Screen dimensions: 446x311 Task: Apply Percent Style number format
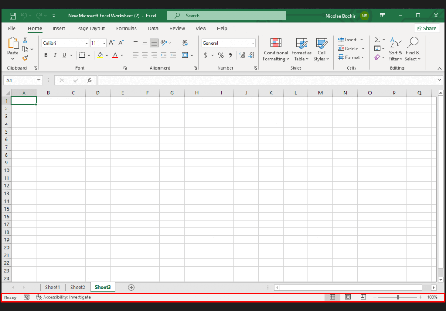pyautogui.click(x=221, y=55)
